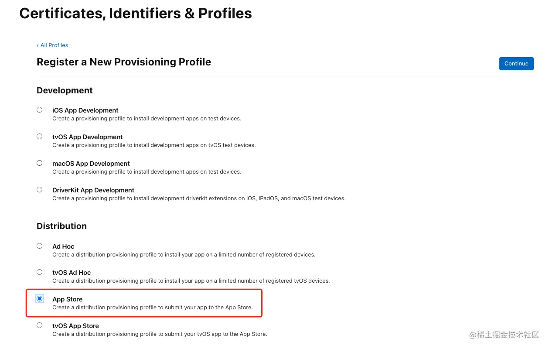The width and height of the screenshot is (549, 349).
Task: Click the Distribution section heading
Action: (61, 226)
